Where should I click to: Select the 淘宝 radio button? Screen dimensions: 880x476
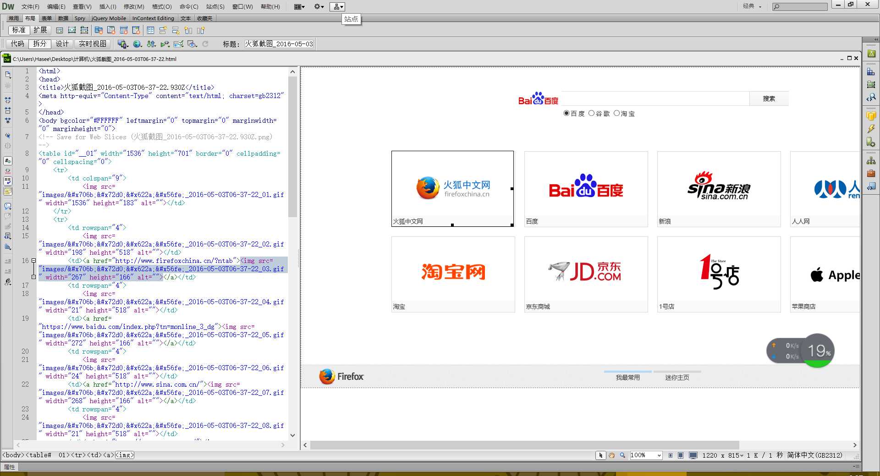[x=616, y=113]
